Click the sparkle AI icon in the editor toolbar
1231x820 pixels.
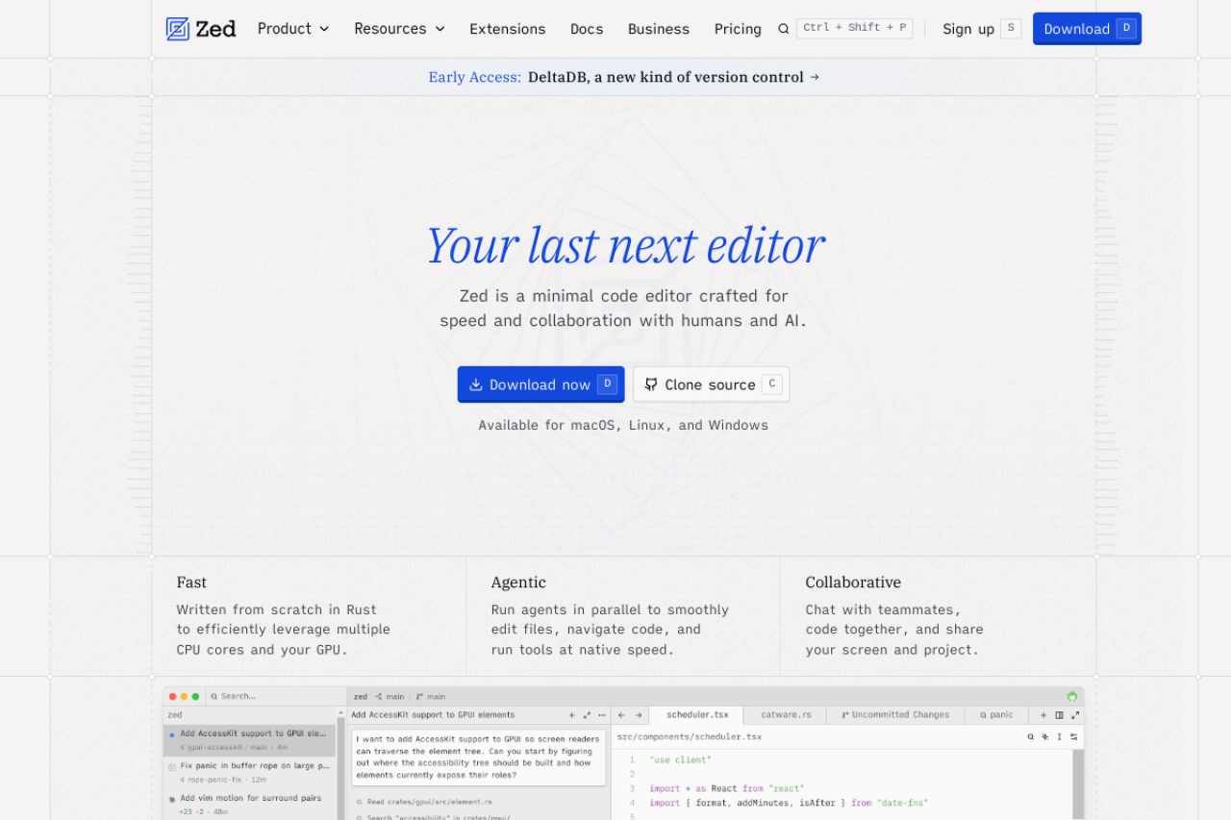tap(1045, 737)
